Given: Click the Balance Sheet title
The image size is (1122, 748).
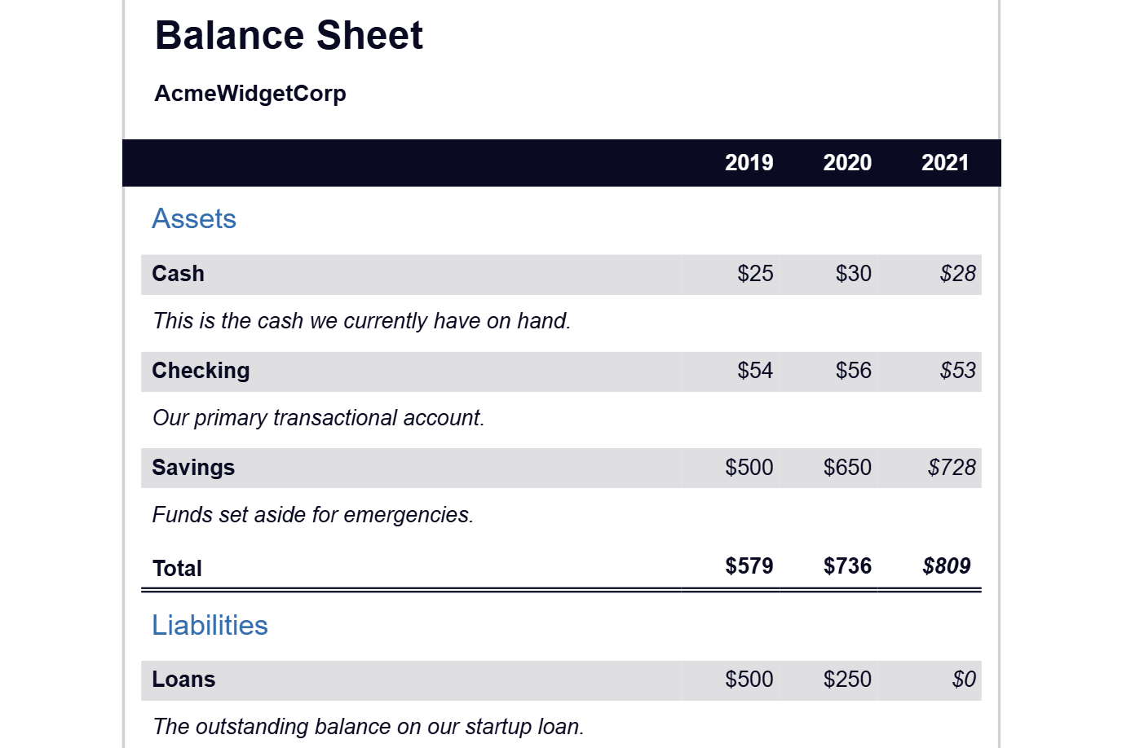Looking at the screenshot, I should [x=289, y=36].
